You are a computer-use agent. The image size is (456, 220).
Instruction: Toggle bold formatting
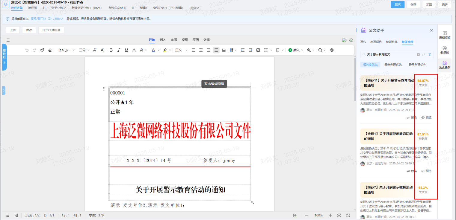[111, 50]
